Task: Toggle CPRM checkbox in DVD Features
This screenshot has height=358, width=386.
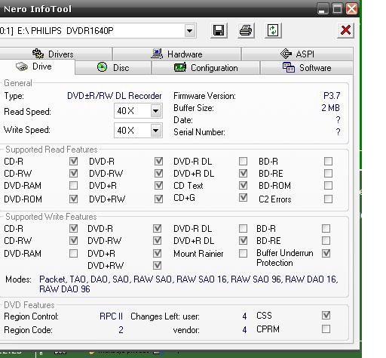Action: [x=326, y=329]
